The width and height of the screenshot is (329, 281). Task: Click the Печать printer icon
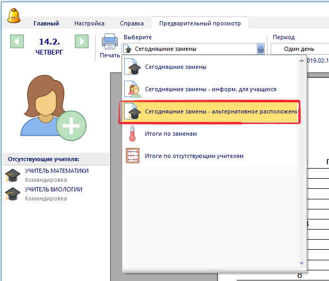pos(109,41)
